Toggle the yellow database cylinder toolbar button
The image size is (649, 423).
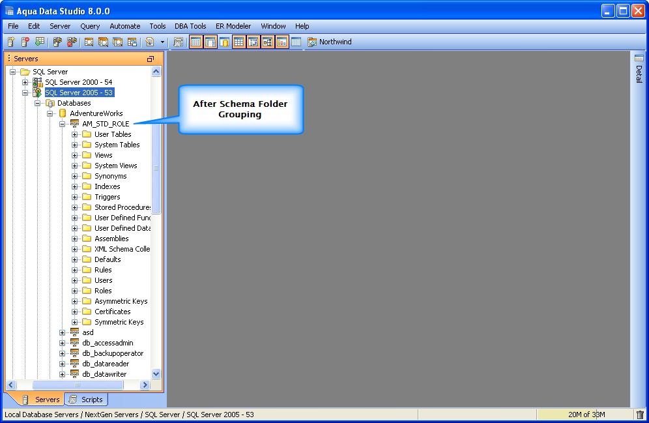224,42
